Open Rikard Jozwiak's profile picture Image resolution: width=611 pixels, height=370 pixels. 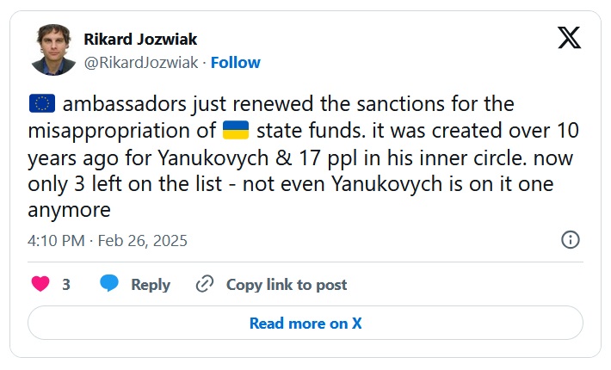(53, 50)
